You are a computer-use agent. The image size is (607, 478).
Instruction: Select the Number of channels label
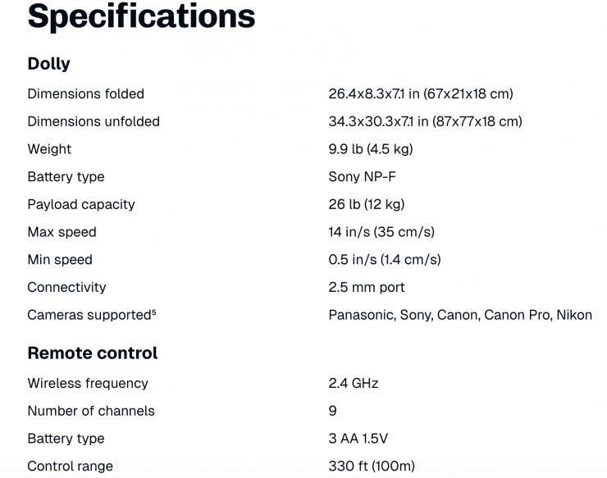click(x=91, y=411)
